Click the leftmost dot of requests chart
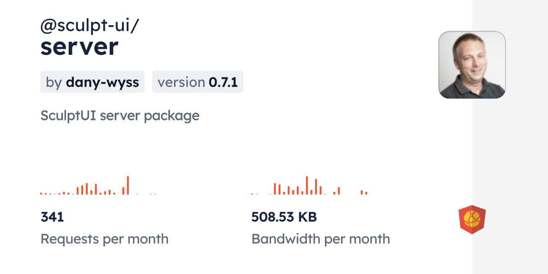 point(41,194)
